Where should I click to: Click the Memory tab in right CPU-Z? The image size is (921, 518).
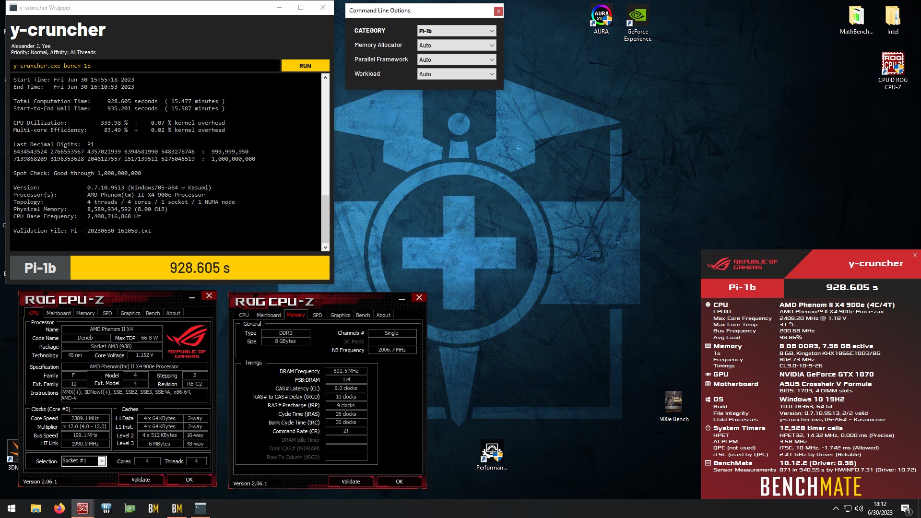[x=295, y=315]
